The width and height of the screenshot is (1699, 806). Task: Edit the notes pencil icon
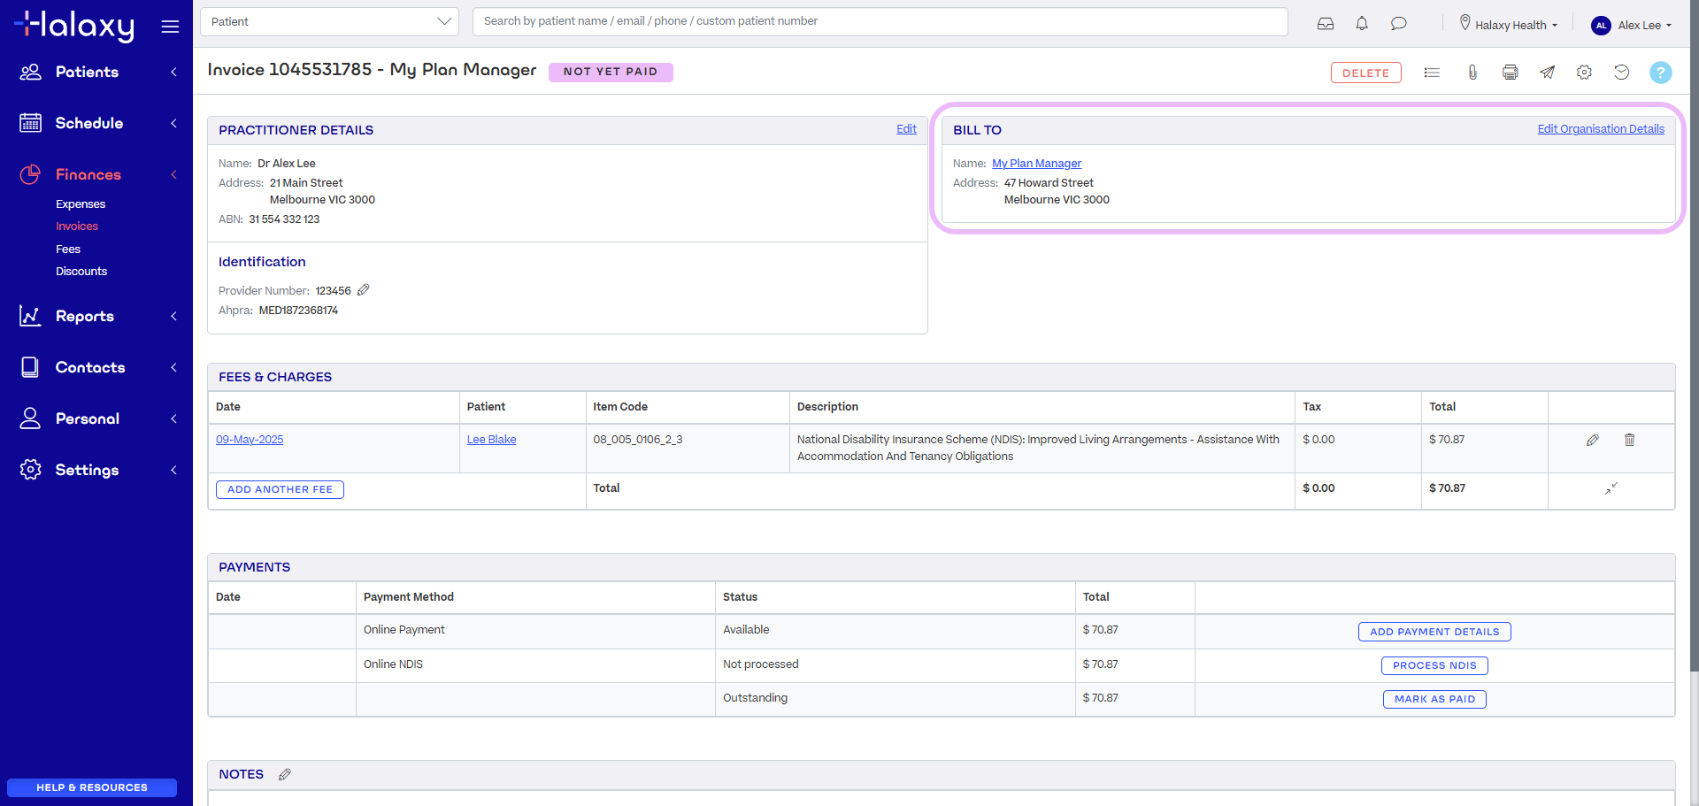click(x=285, y=774)
